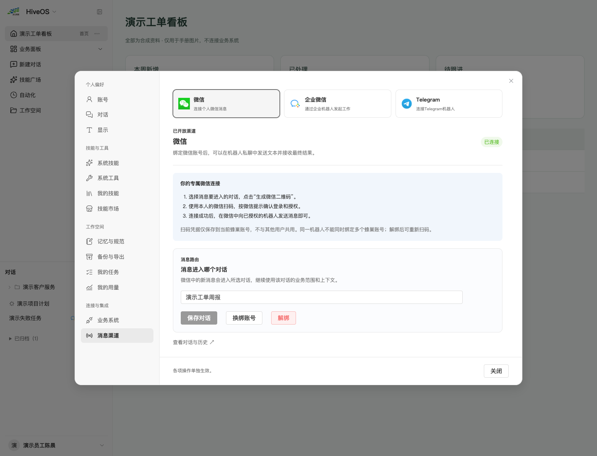The image size is (597, 456).
Task: Click the 换绑账号 button
Action: (x=244, y=318)
